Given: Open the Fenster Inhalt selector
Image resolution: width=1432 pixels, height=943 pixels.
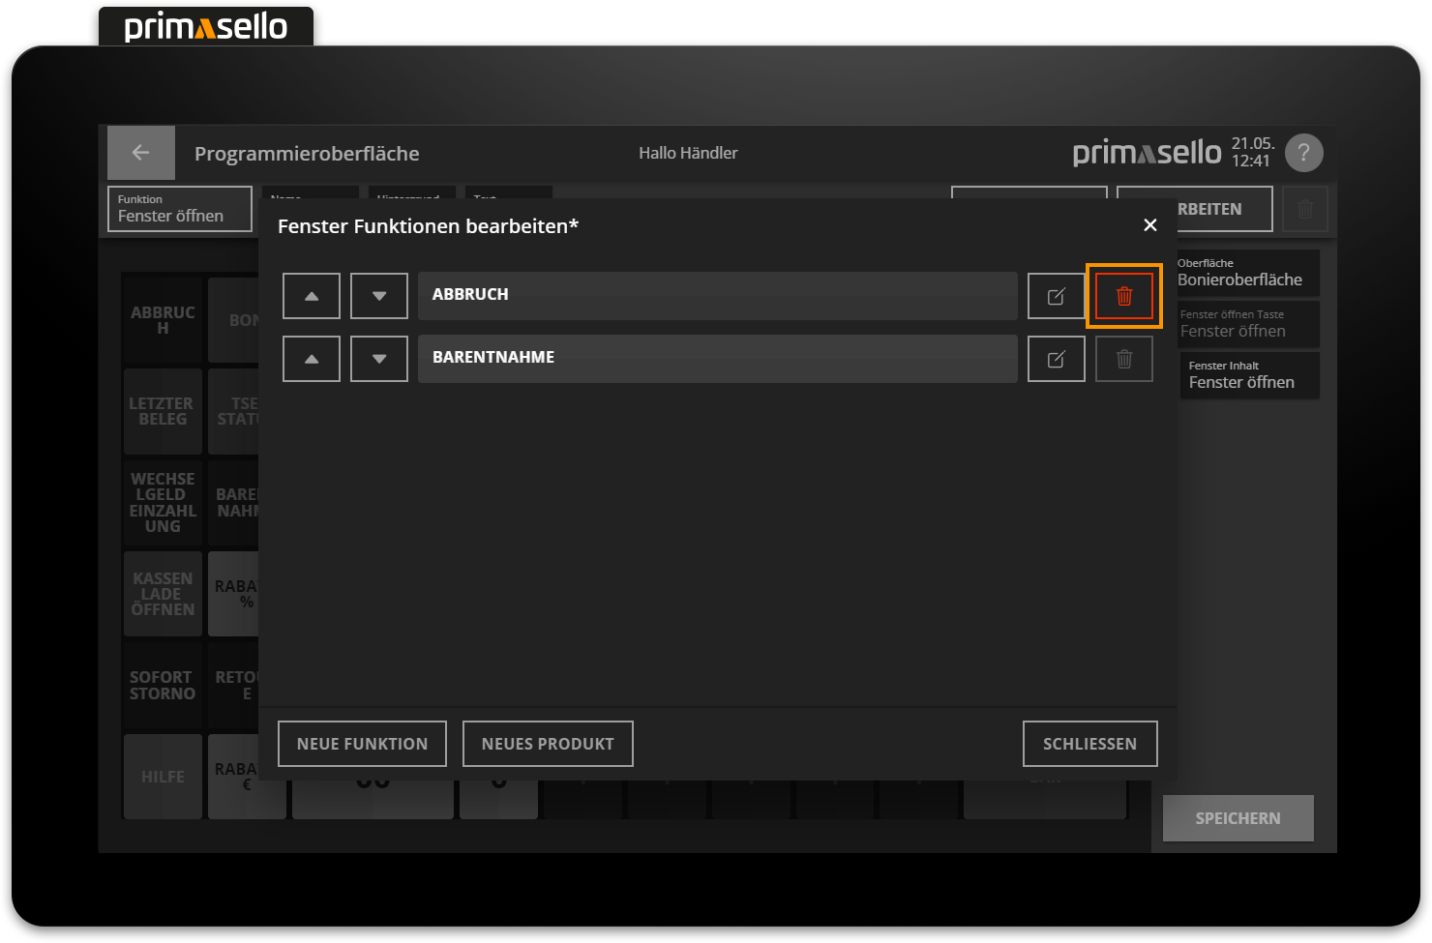Looking at the screenshot, I should pos(1252,375).
